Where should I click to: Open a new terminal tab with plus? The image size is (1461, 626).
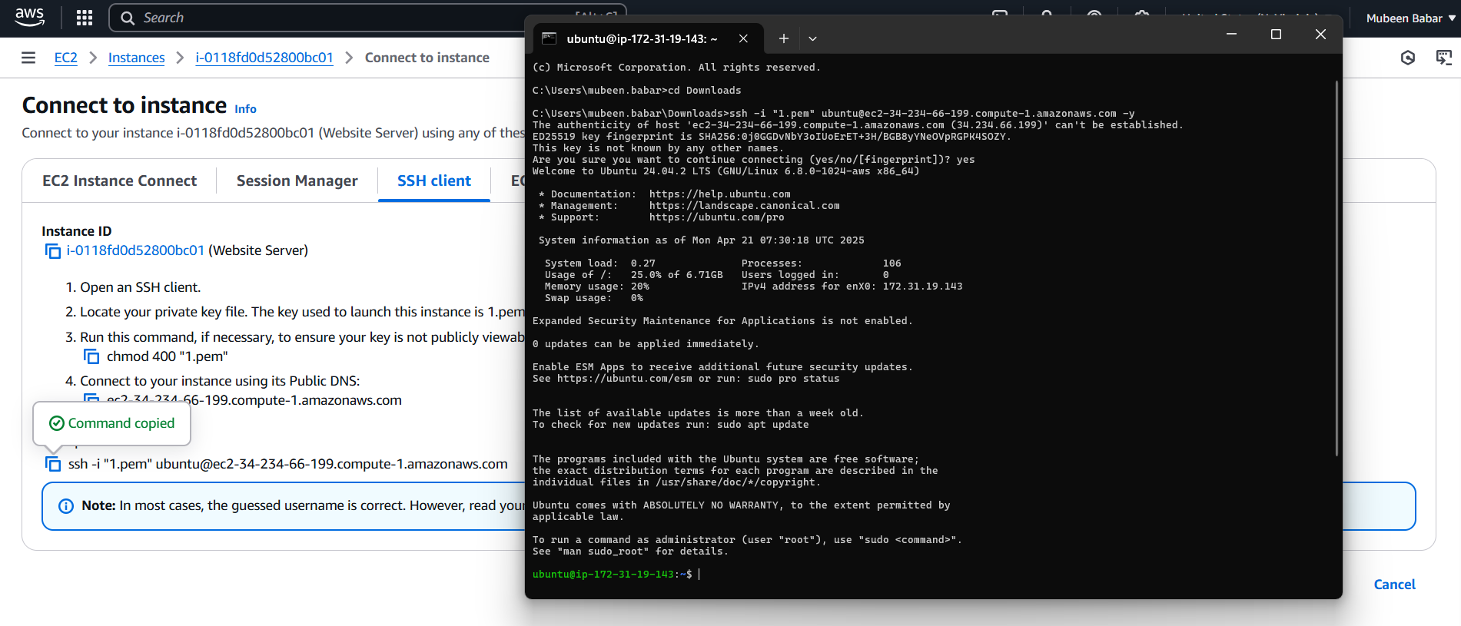(x=783, y=38)
